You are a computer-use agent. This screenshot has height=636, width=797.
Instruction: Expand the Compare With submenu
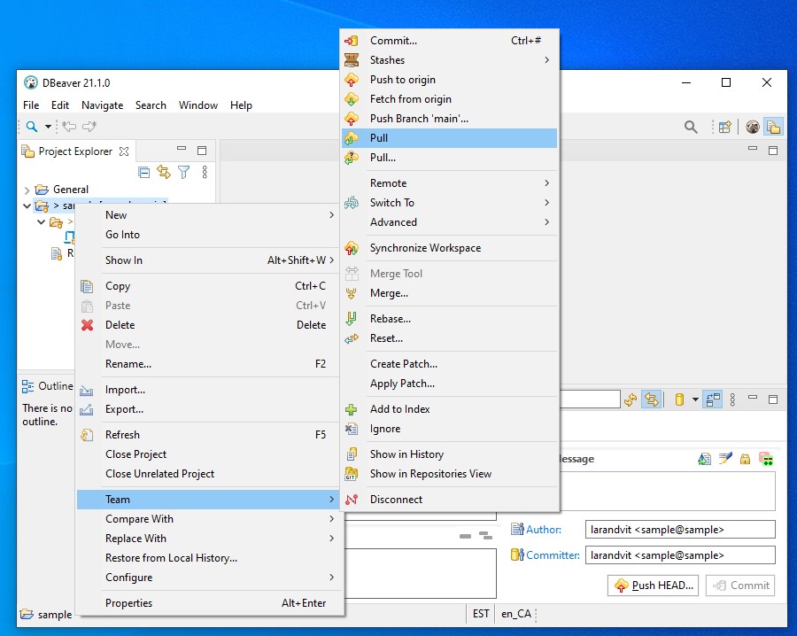pos(209,519)
